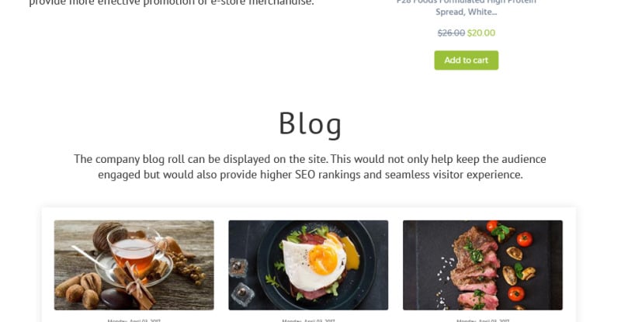Click the glass salt shakers in the egg image
Viewport: 621px width, 322px height.
(241, 280)
